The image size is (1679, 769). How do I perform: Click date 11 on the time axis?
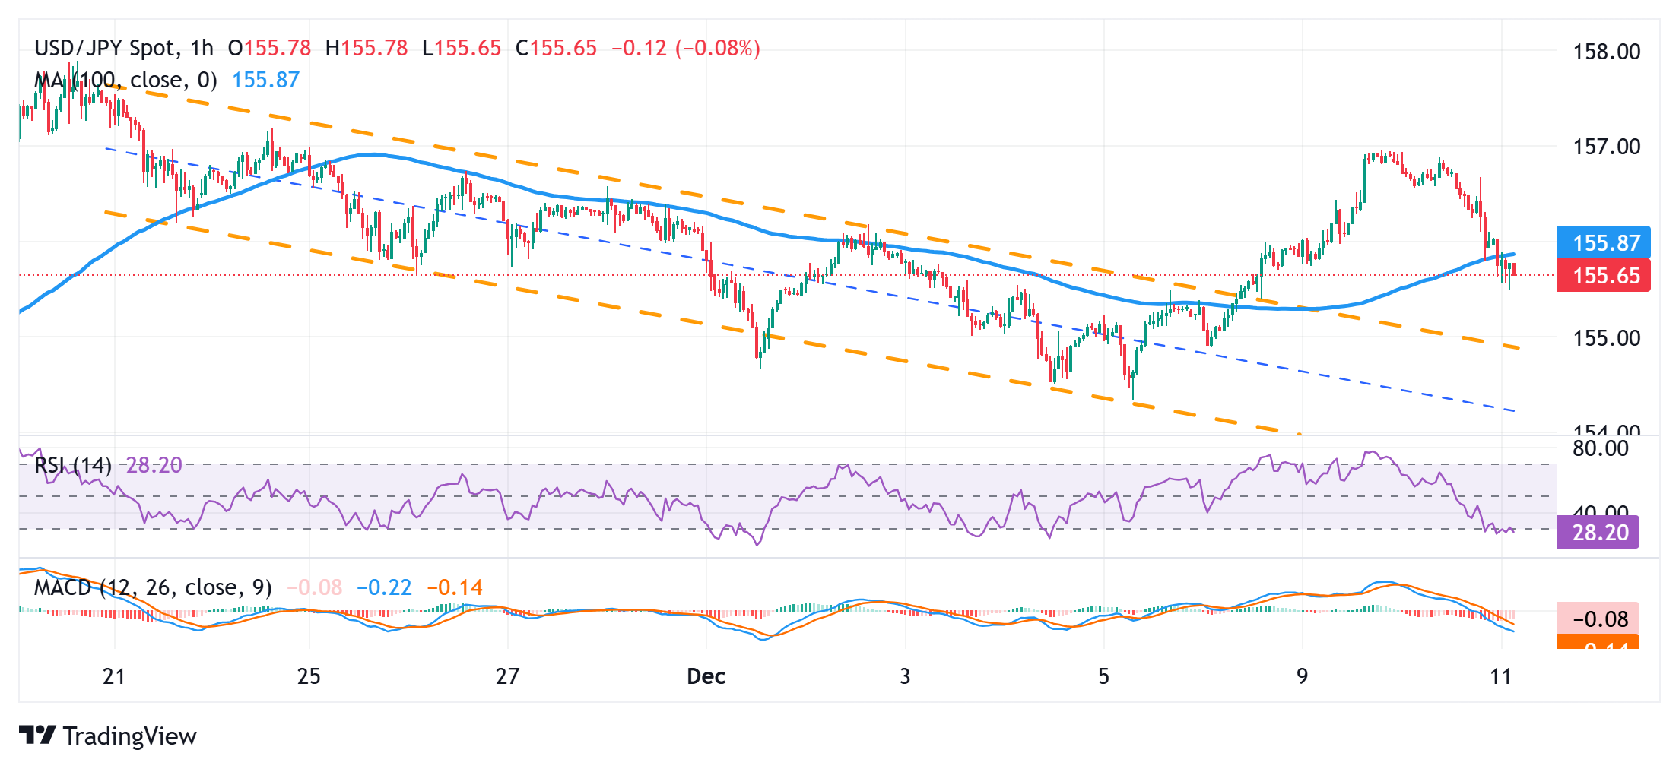1500,676
